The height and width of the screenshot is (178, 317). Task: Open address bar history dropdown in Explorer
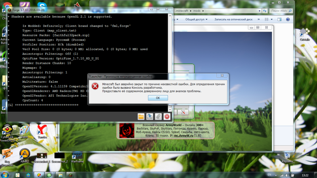click(x=260, y=11)
